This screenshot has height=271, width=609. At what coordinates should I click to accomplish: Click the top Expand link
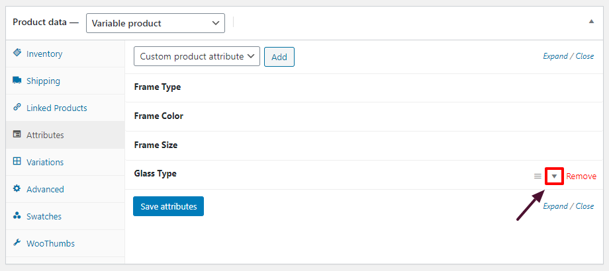555,56
